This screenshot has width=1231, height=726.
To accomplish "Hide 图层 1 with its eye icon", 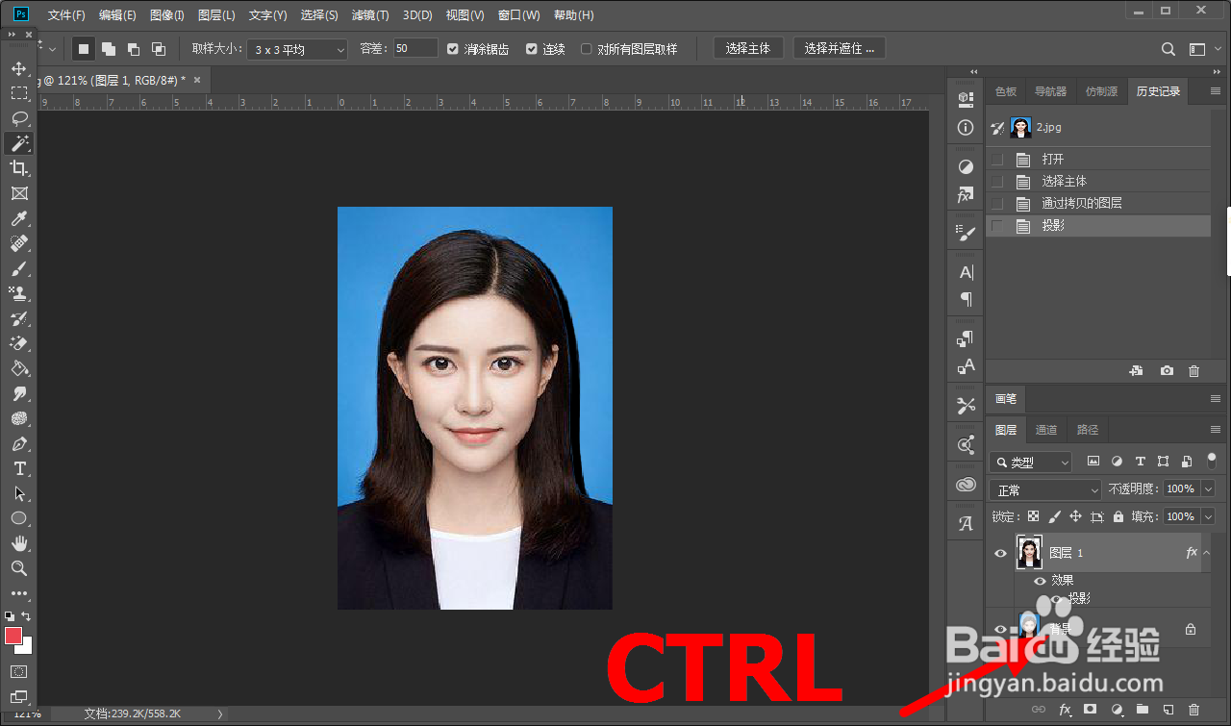I will (1000, 553).
